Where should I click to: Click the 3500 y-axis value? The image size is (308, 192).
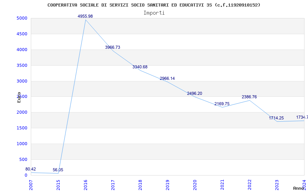22,65
